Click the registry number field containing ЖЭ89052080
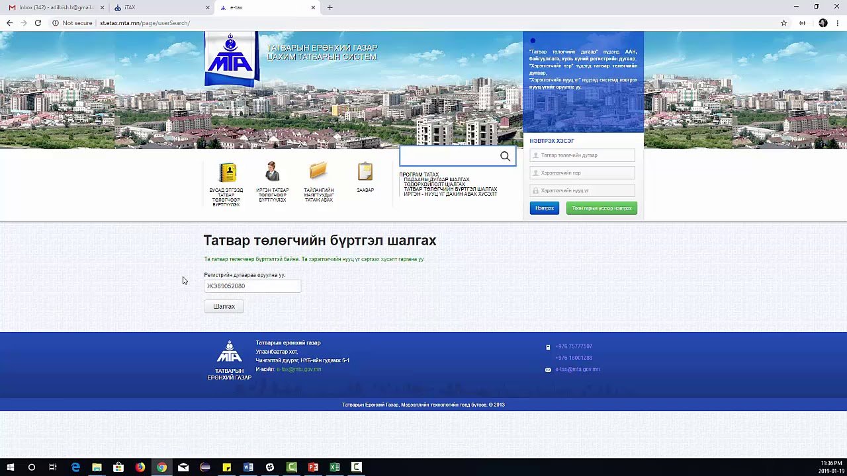 tap(252, 286)
